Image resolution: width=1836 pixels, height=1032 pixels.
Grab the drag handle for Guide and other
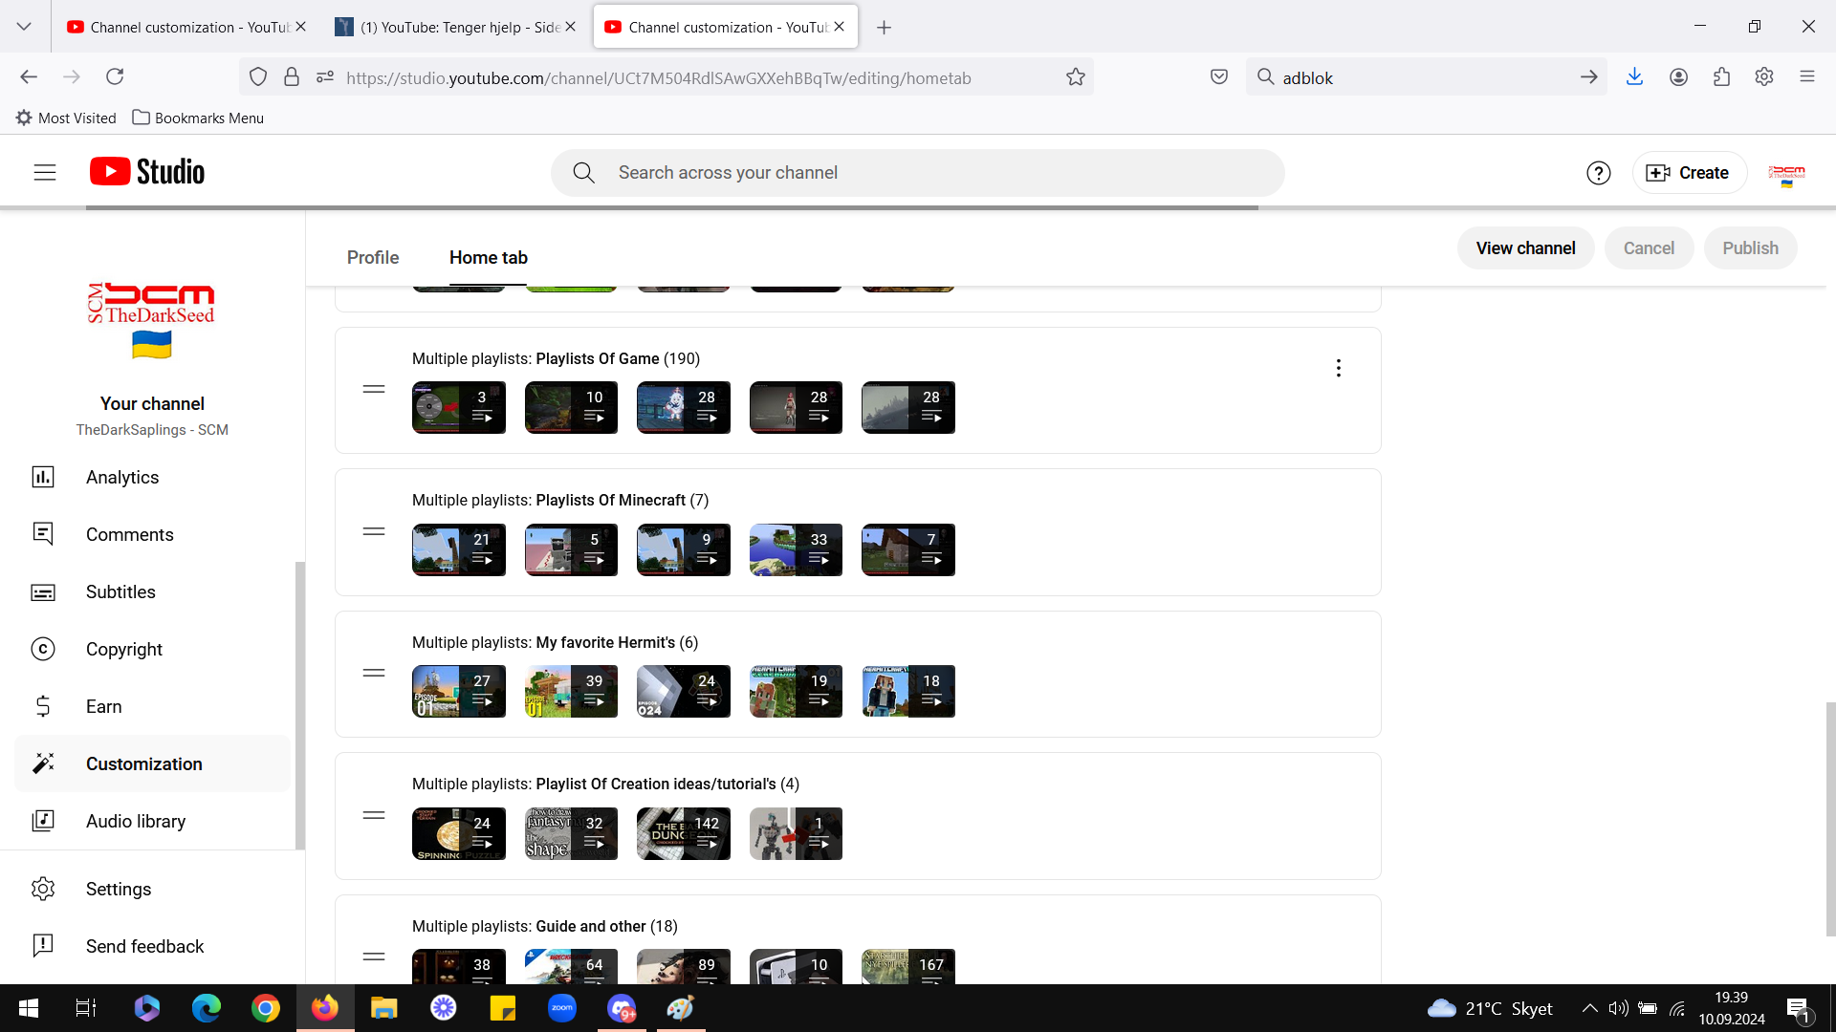click(x=374, y=957)
